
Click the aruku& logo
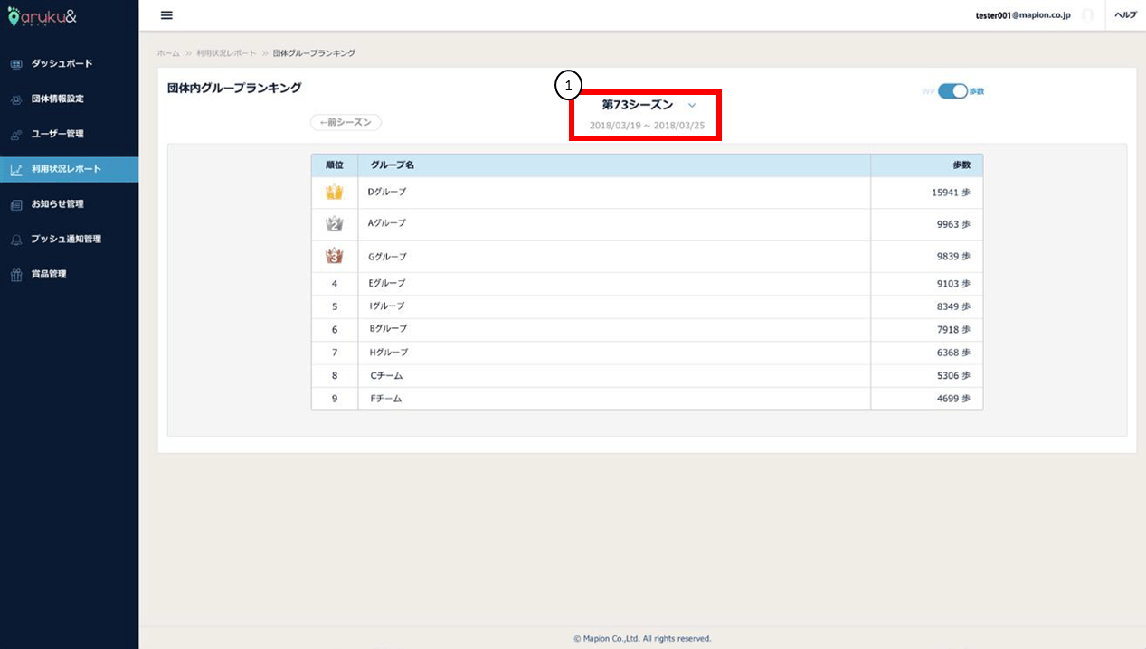point(54,14)
